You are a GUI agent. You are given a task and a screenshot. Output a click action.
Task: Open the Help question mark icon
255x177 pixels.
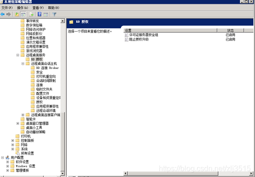[40, 14]
